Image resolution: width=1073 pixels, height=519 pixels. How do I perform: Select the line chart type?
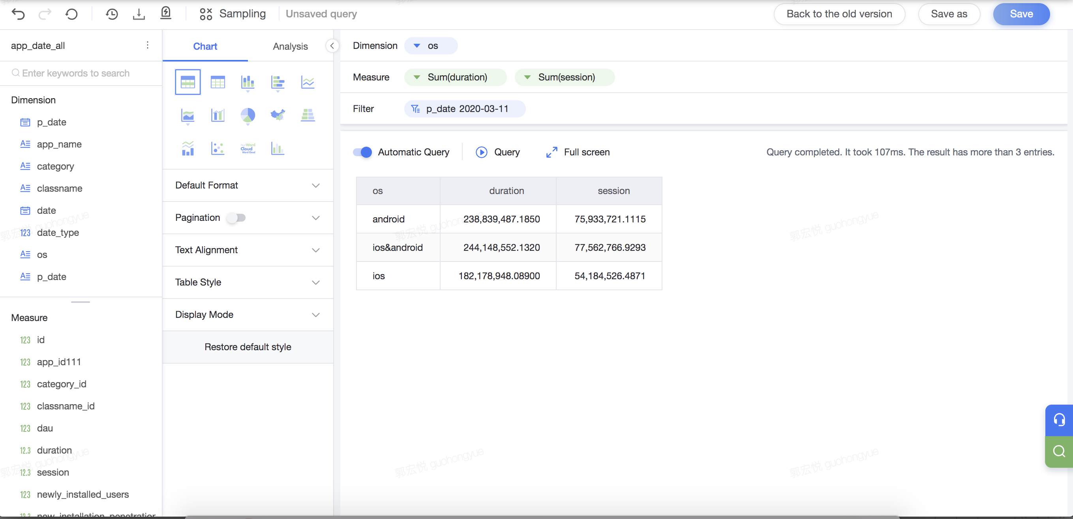tap(308, 82)
